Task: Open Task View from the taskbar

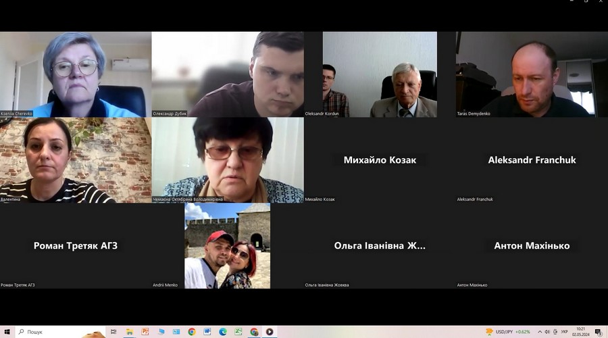Action: (x=113, y=332)
